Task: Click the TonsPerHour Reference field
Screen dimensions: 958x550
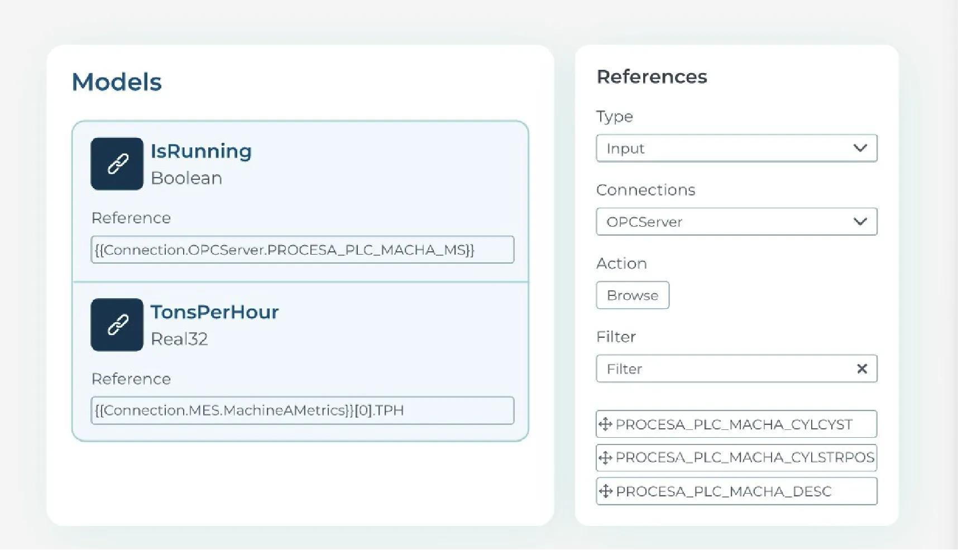Action: click(x=302, y=410)
